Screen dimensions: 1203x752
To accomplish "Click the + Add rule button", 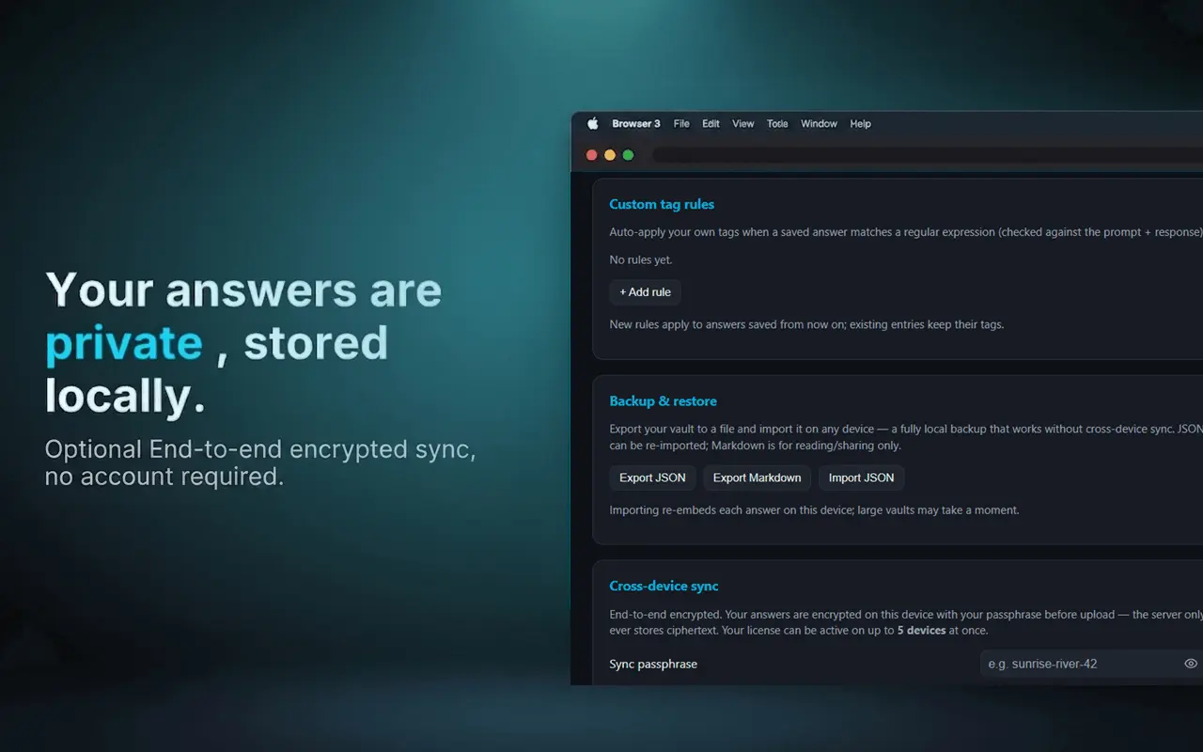I will tap(645, 292).
